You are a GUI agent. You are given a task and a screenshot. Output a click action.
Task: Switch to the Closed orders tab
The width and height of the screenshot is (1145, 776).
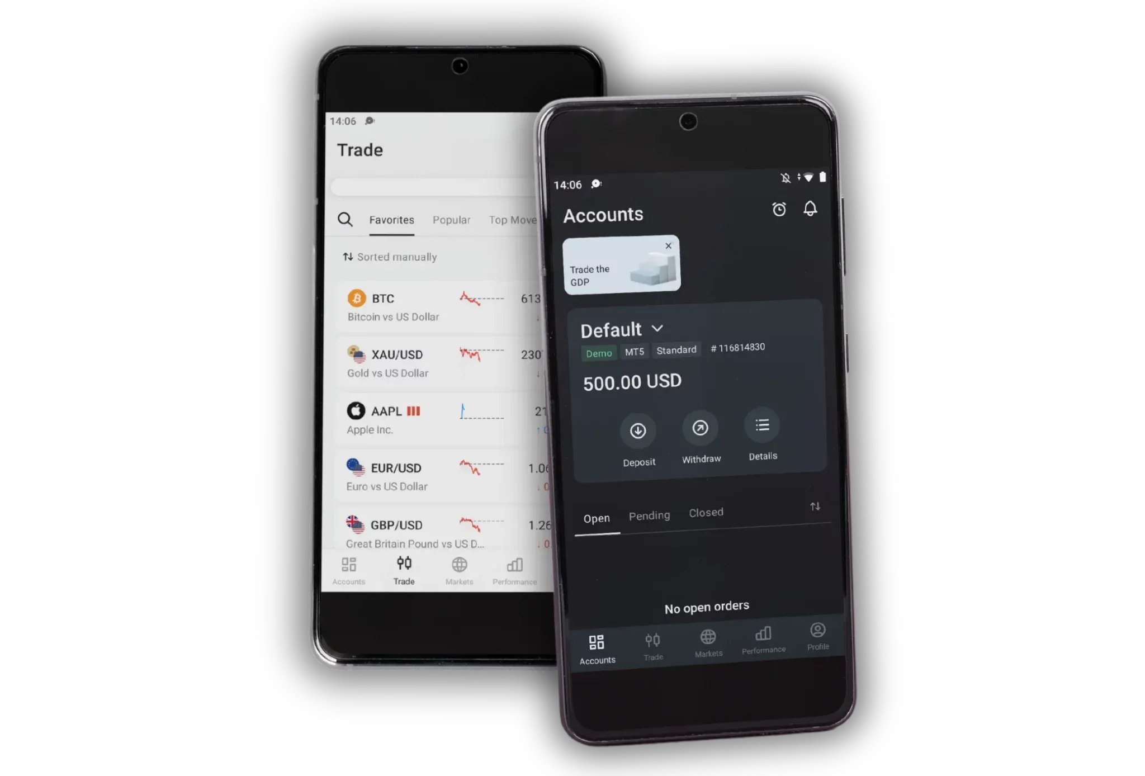(707, 513)
